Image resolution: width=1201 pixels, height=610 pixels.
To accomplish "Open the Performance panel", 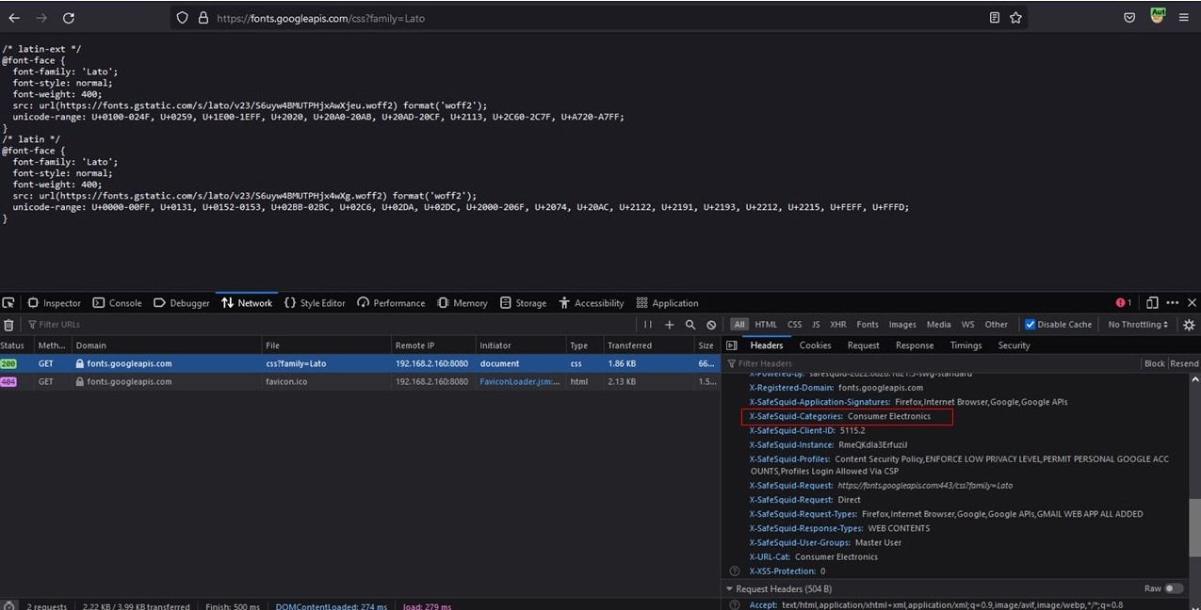I will point(391,303).
